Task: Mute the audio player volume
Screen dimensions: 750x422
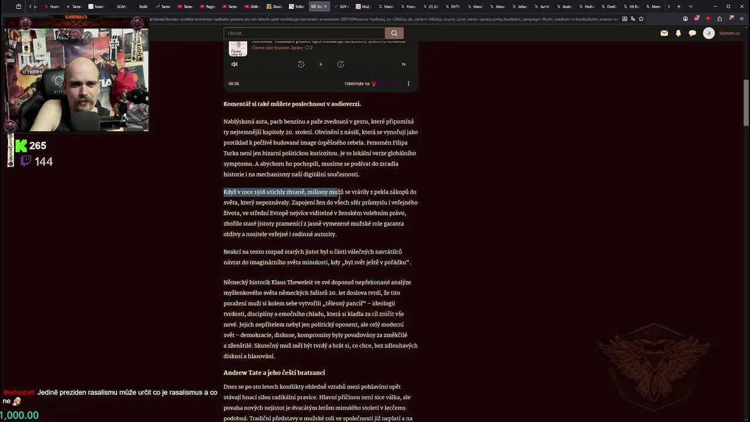Action: (x=234, y=64)
